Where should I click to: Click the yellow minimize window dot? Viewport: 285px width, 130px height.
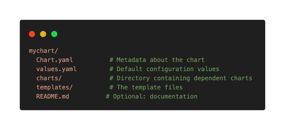43,34
